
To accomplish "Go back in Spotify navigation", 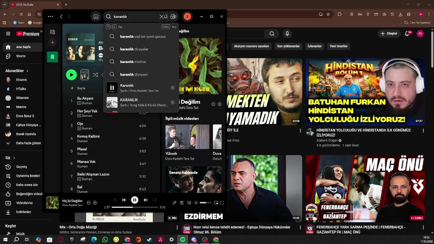I will click(x=61, y=16).
